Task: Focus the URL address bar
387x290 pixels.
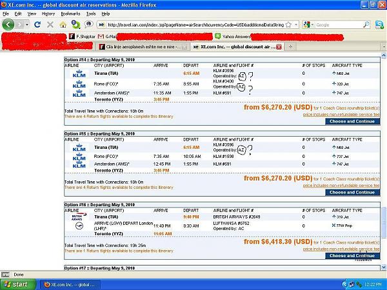Action: (x=195, y=24)
